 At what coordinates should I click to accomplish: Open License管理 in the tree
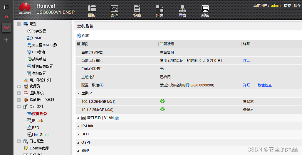pyautogui.click(x=39, y=148)
